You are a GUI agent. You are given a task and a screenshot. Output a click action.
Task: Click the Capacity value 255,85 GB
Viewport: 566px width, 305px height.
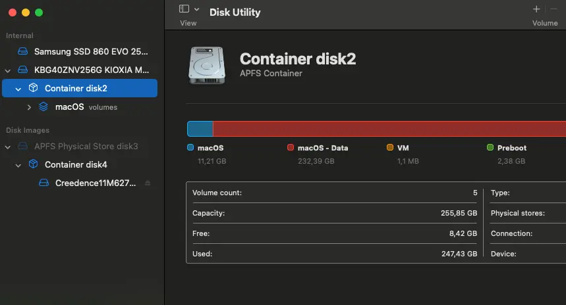click(459, 213)
